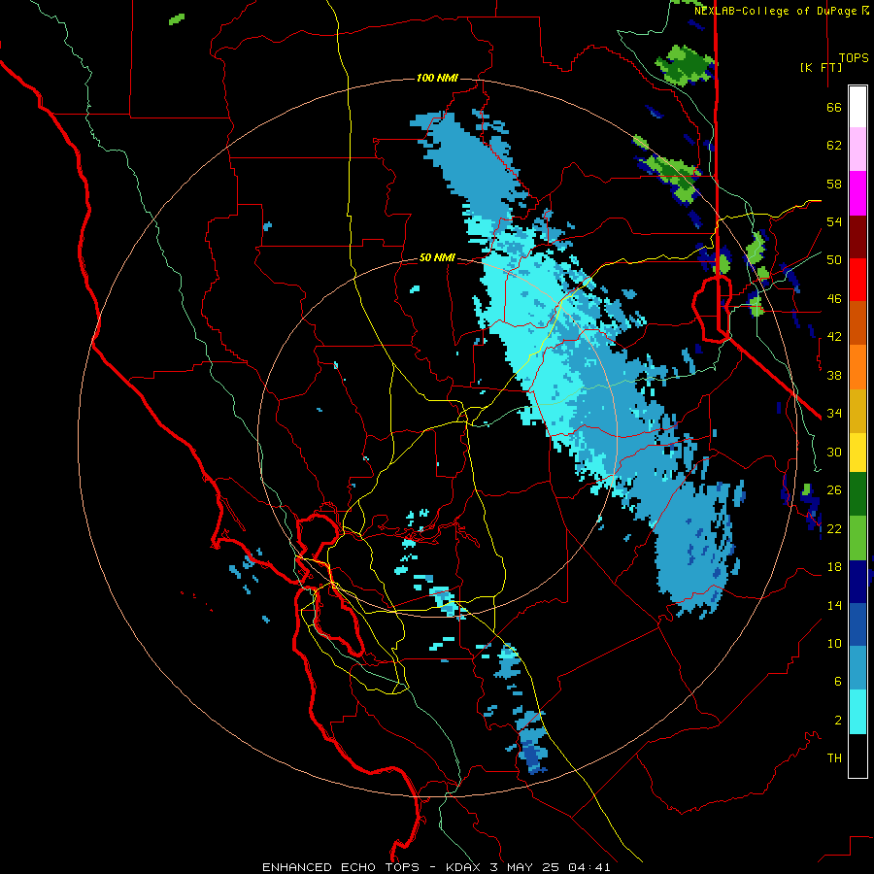The height and width of the screenshot is (874, 874).
Task: Click the '58' legend value
Action: tap(834, 185)
